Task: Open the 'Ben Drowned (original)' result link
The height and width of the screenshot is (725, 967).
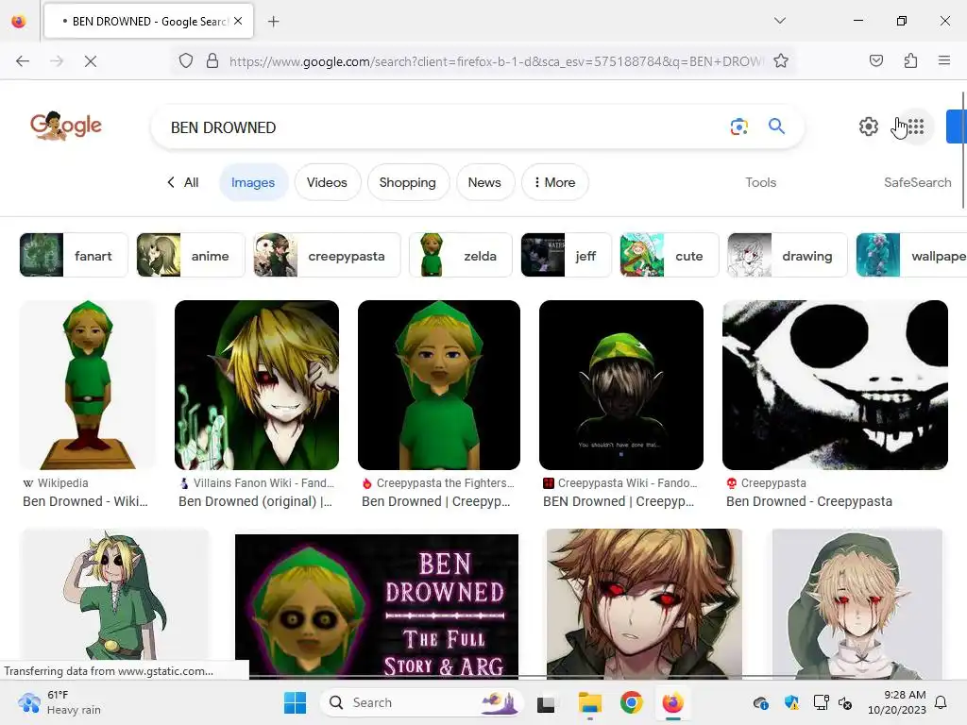Action: pyautogui.click(x=255, y=501)
